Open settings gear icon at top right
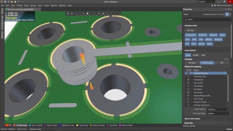 (215, 5)
